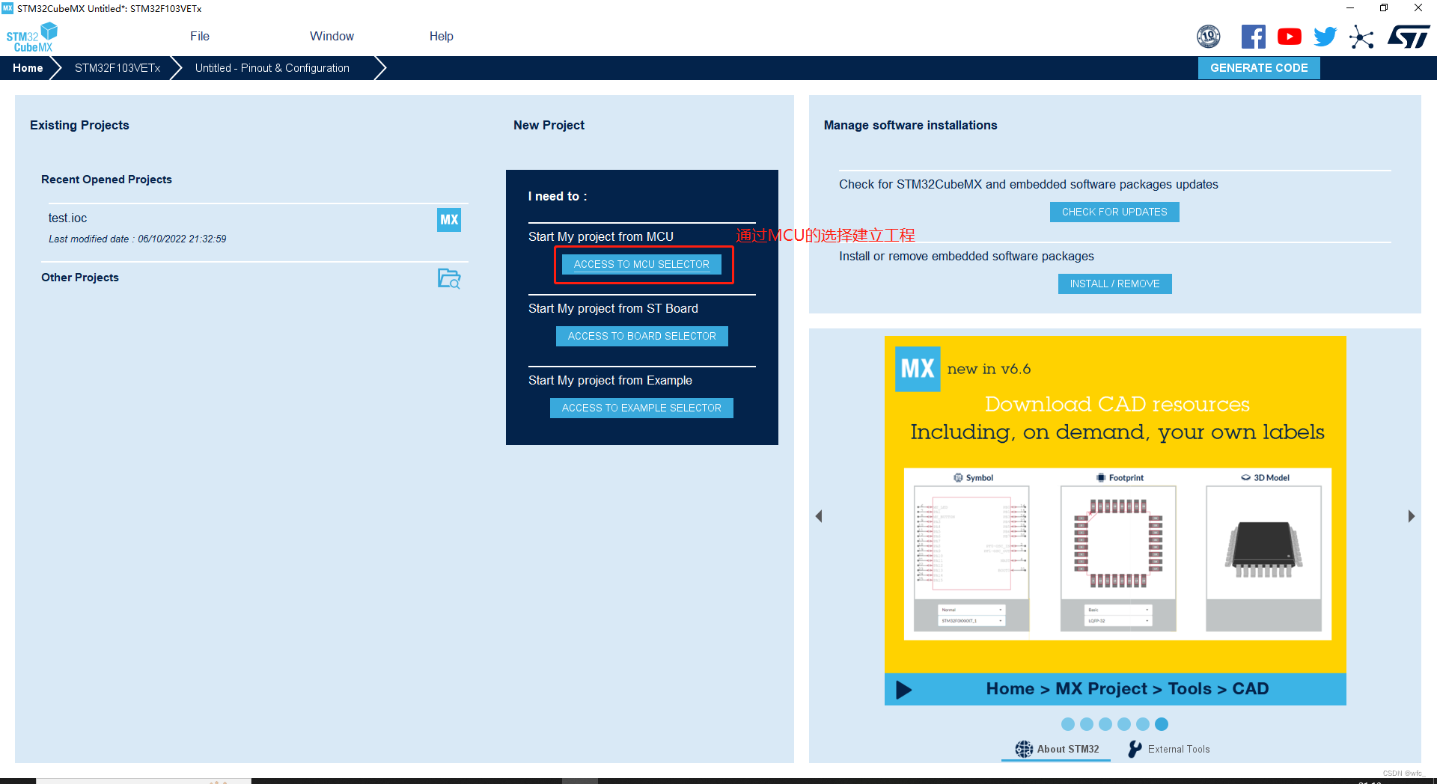Select the fifth carousel dot
The height and width of the screenshot is (784, 1437).
tap(1143, 724)
